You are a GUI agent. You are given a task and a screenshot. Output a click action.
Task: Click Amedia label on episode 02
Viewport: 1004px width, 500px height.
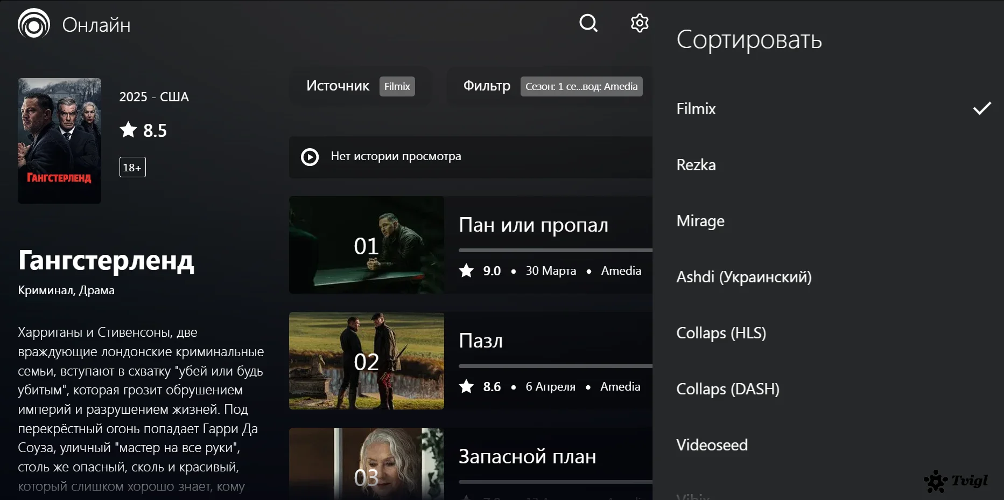620,386
